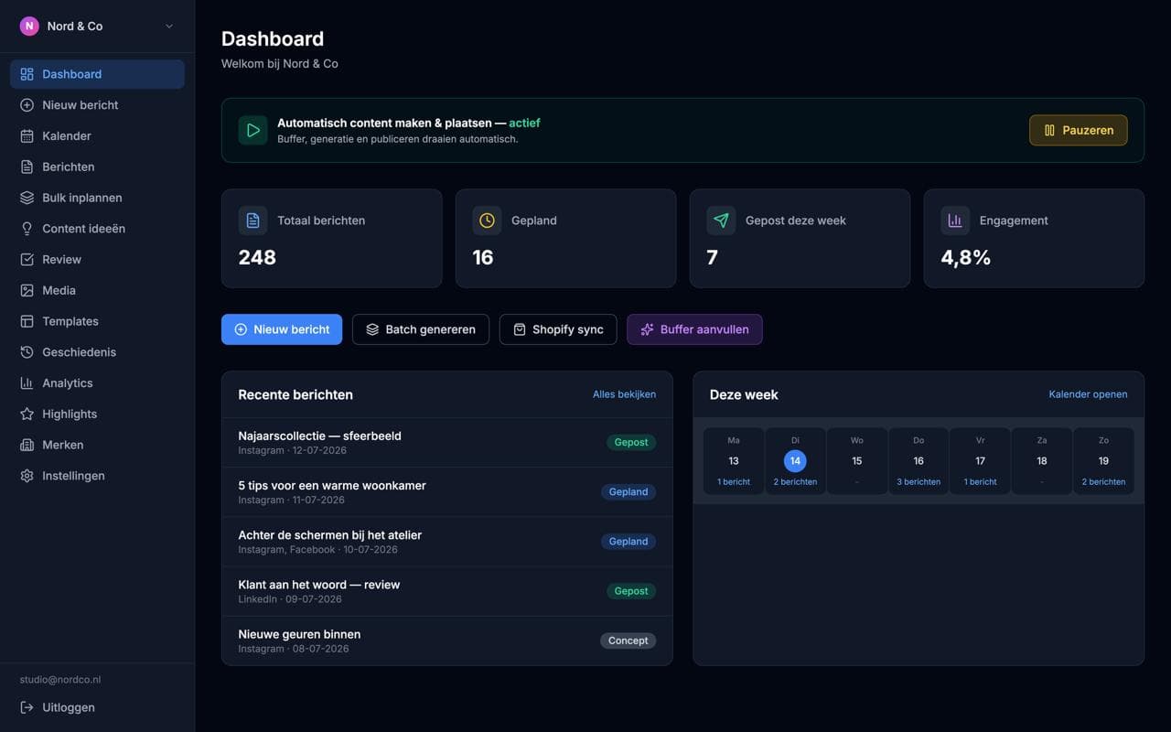
Task: Select Friday 17 in week view
Action: 980,461
